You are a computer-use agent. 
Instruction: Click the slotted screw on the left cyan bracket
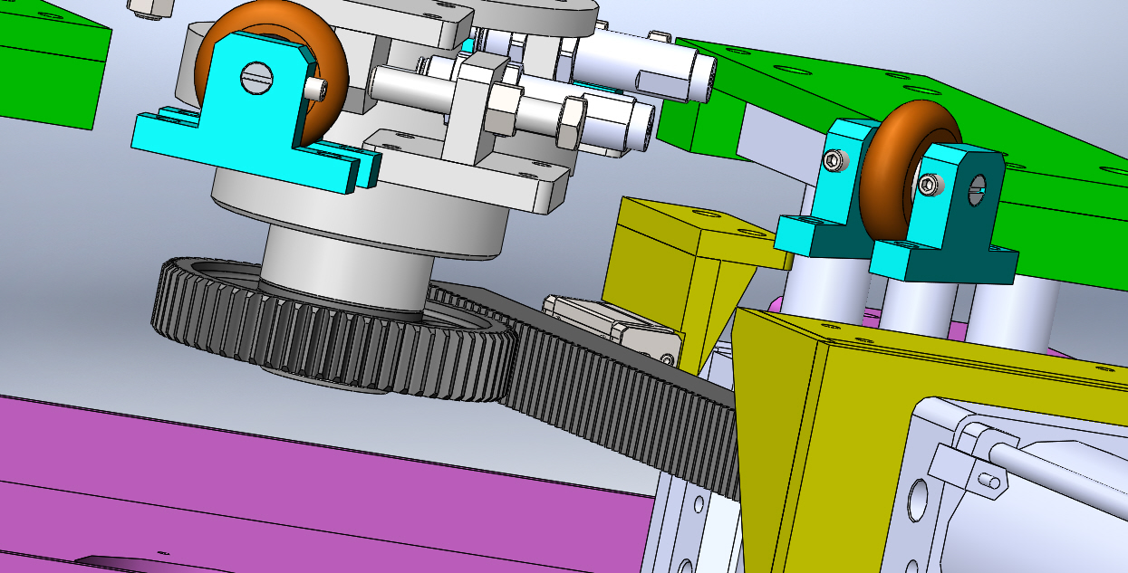point(255,78)
